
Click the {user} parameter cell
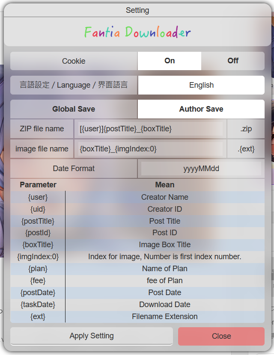[38, 197]
